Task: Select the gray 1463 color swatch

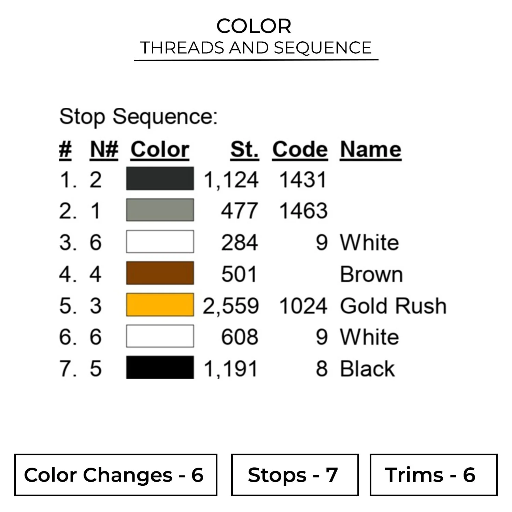Action: 160,210
